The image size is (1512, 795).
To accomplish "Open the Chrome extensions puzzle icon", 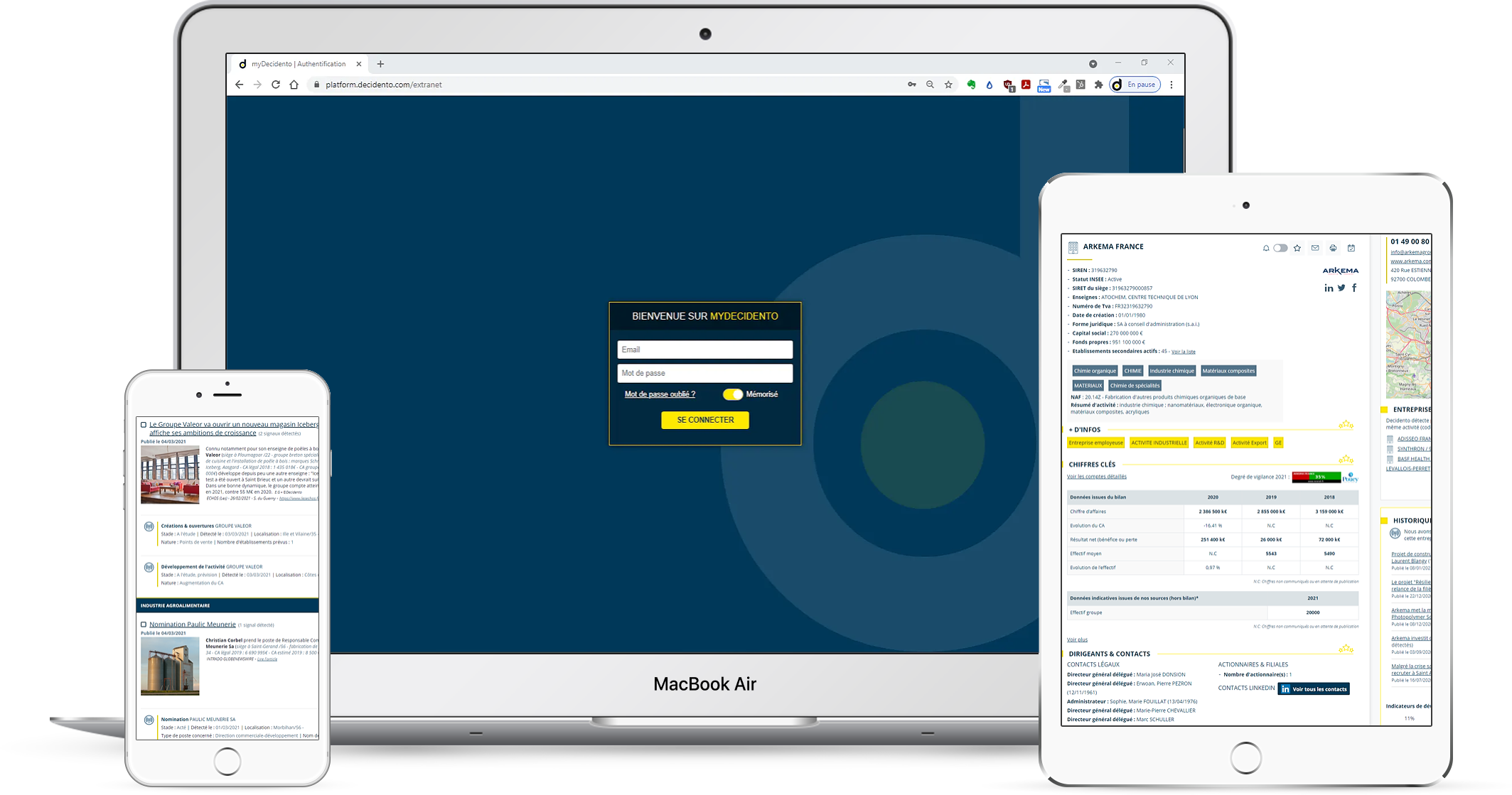I will (x=1098, y=85).
